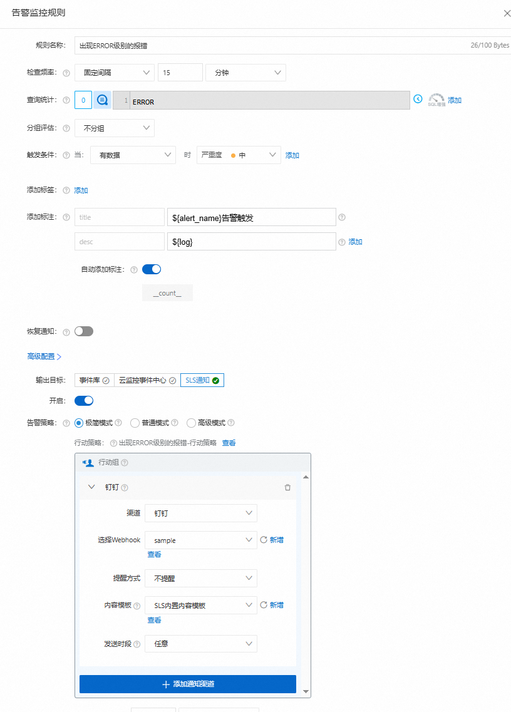This screenshot has width=511, height=712.
Task: Click the 行动组 people icon
Action: click(x=87, y=462)
